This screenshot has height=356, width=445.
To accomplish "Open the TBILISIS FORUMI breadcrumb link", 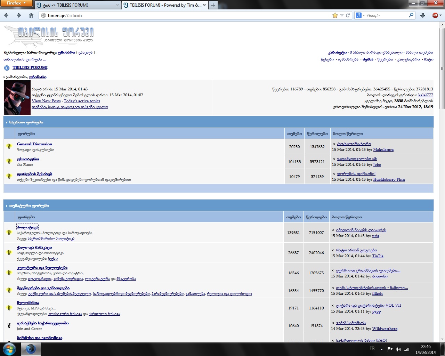I will tap(30, 67).
